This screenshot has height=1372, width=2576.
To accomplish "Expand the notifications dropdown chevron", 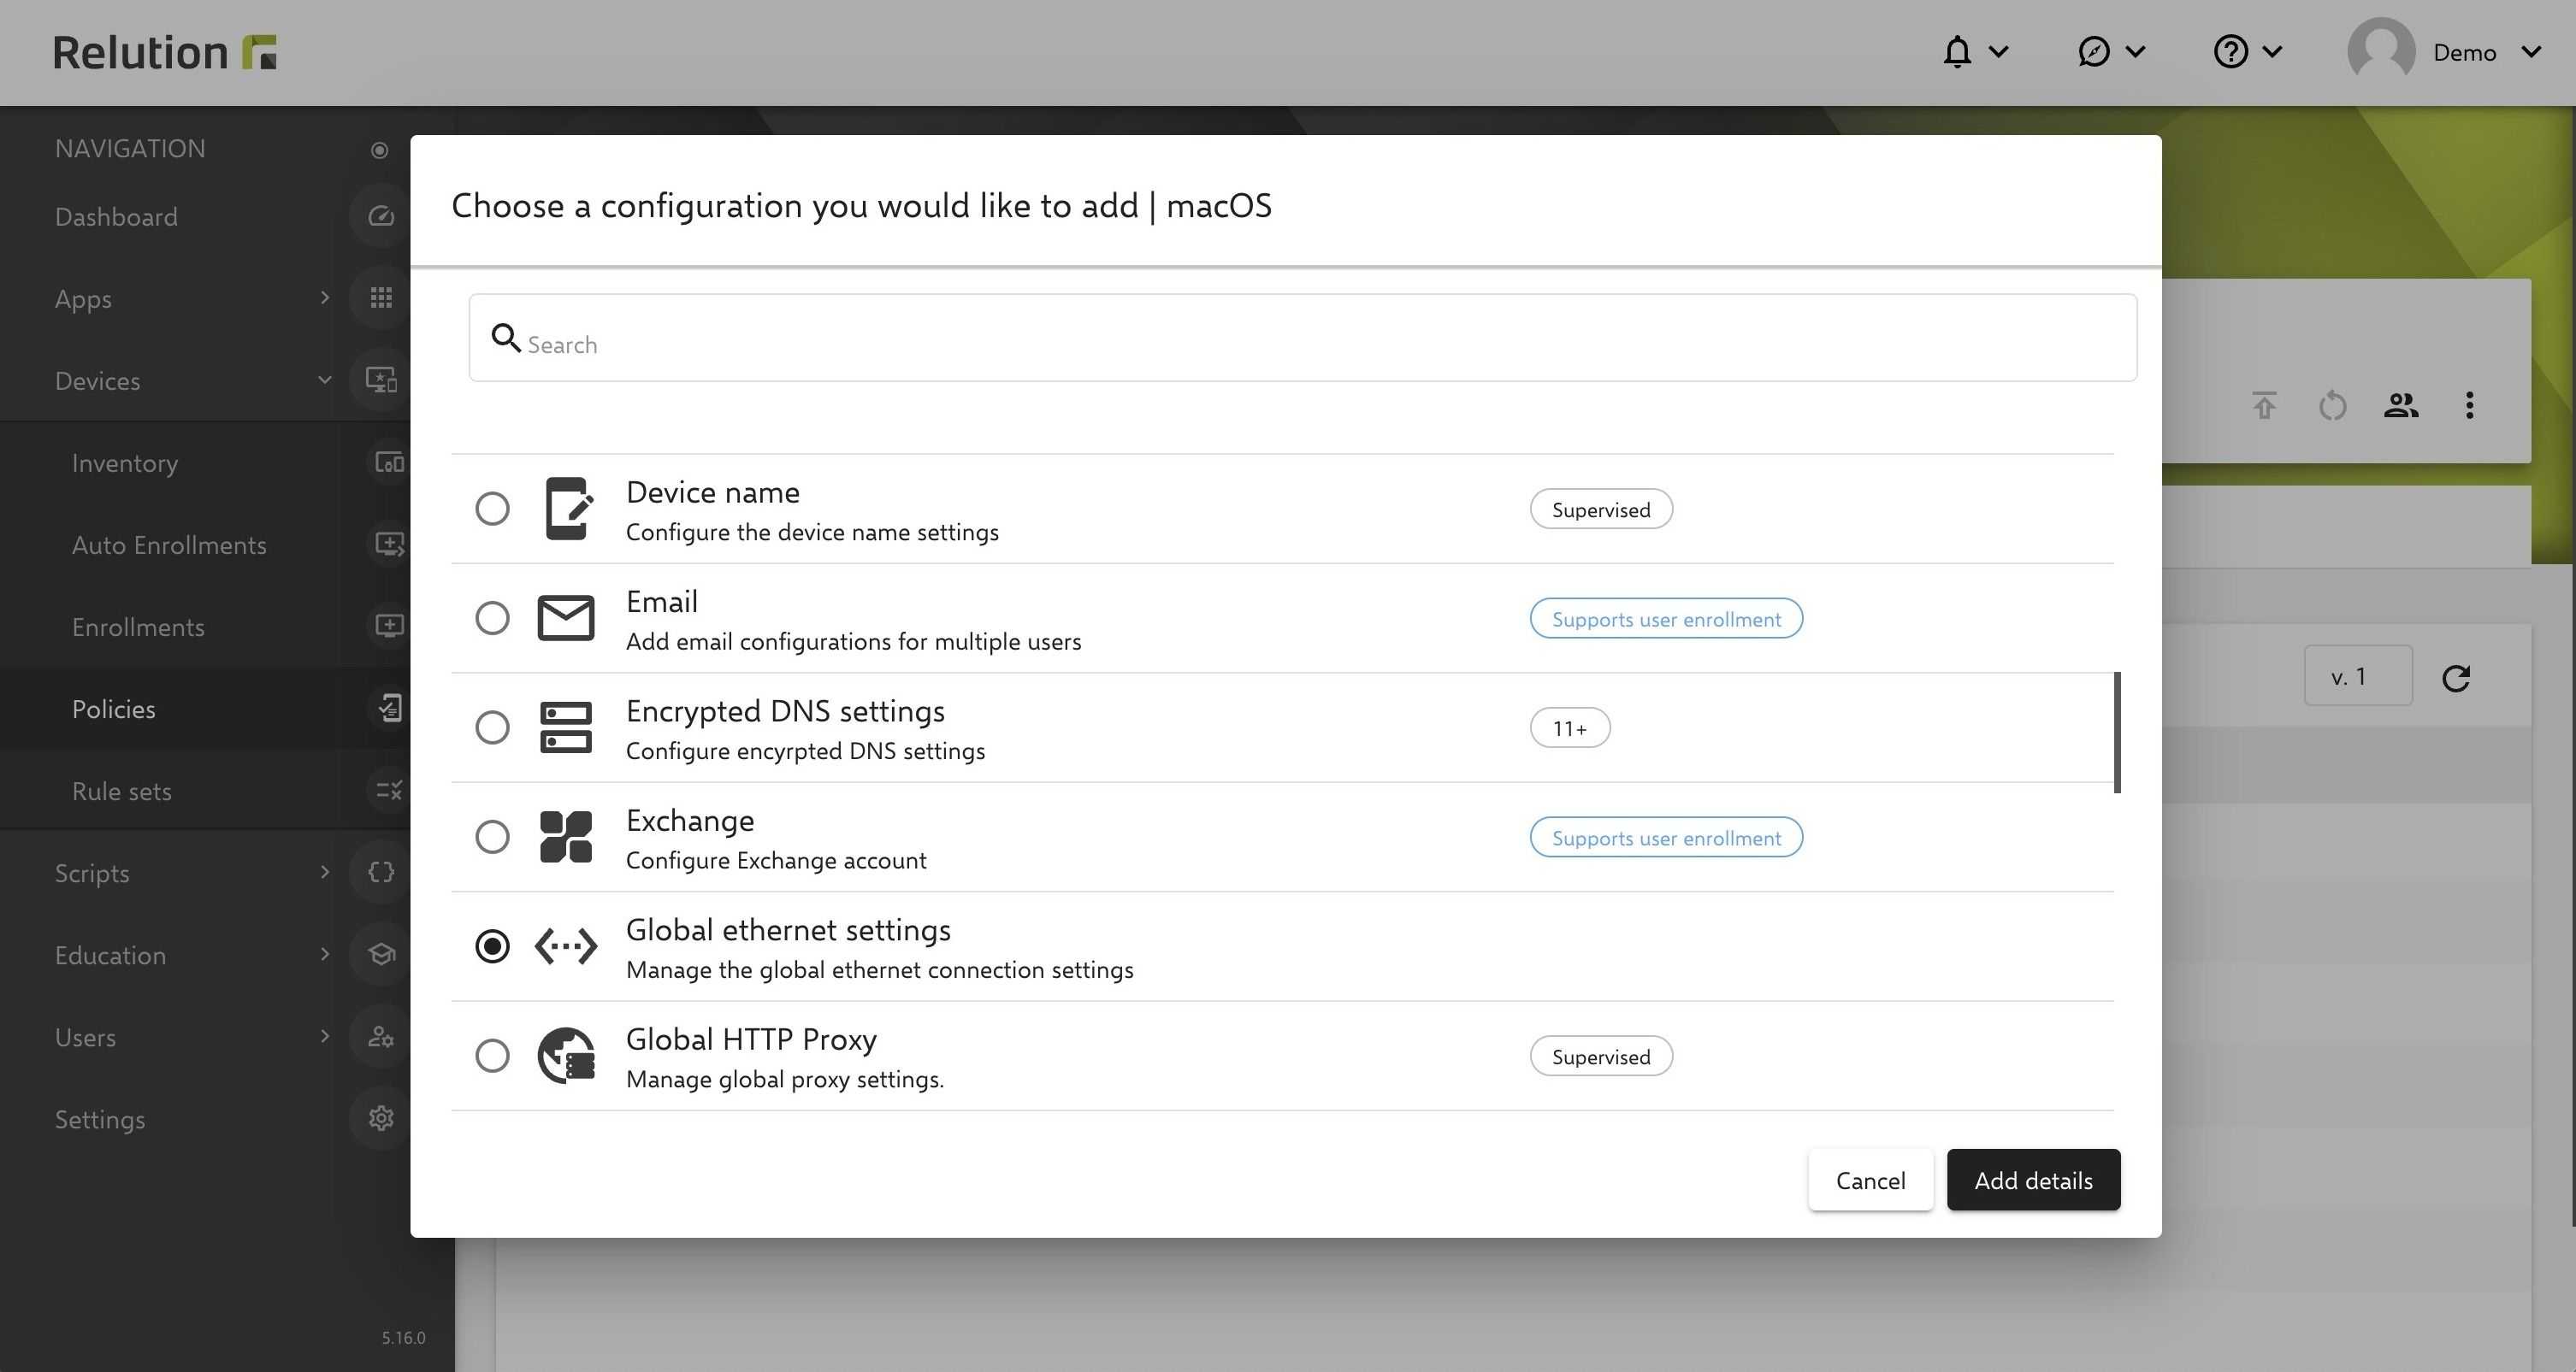I will 1999,52.
